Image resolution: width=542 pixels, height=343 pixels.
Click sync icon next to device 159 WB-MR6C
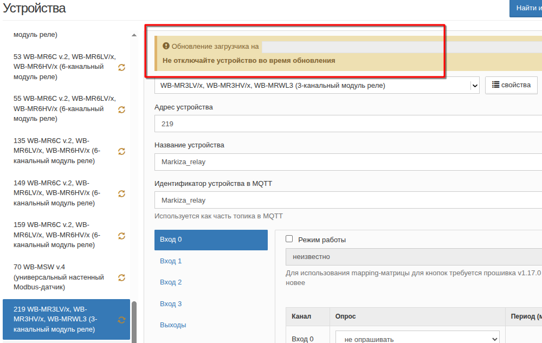121,236
